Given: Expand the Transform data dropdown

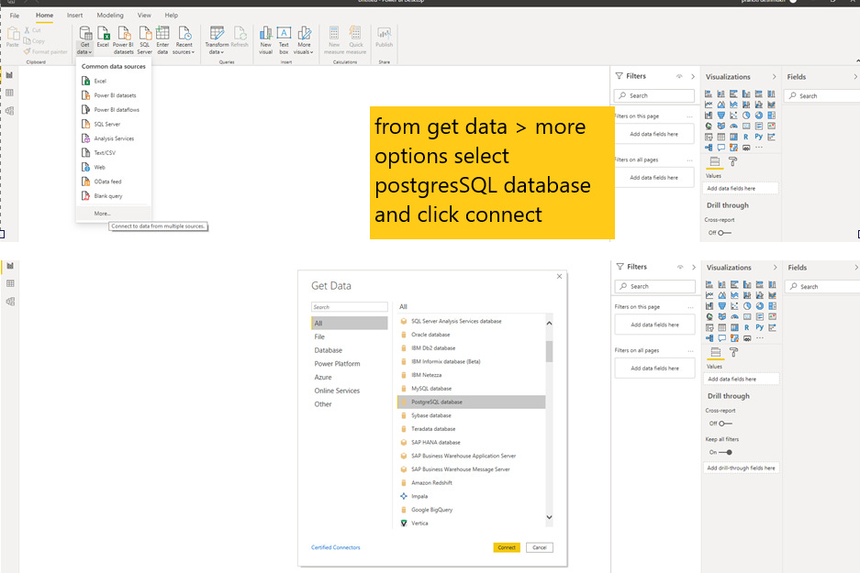Looking at the screenshot, I should click(x=222, y=52).
